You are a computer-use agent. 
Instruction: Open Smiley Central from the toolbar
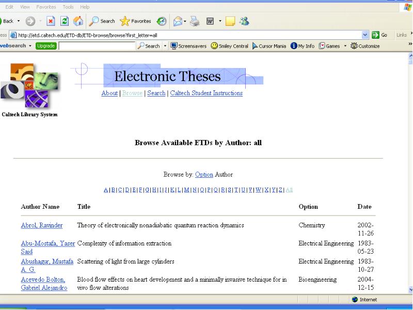tap(230, 46)
